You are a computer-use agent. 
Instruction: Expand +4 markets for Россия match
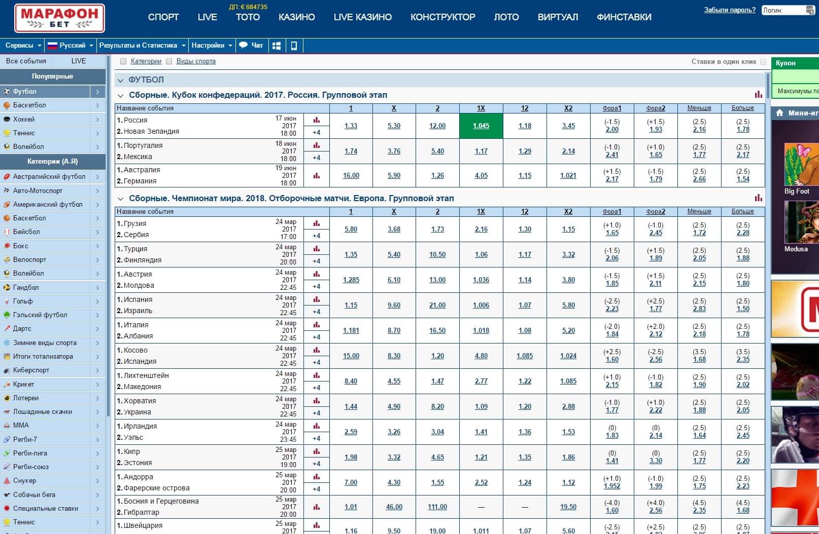tap(317, 132)
